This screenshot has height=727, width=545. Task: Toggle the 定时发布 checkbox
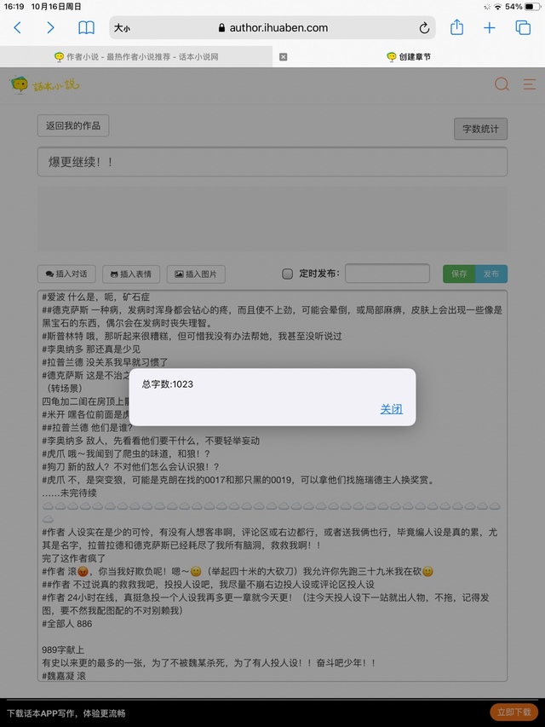tap(287, 274)
